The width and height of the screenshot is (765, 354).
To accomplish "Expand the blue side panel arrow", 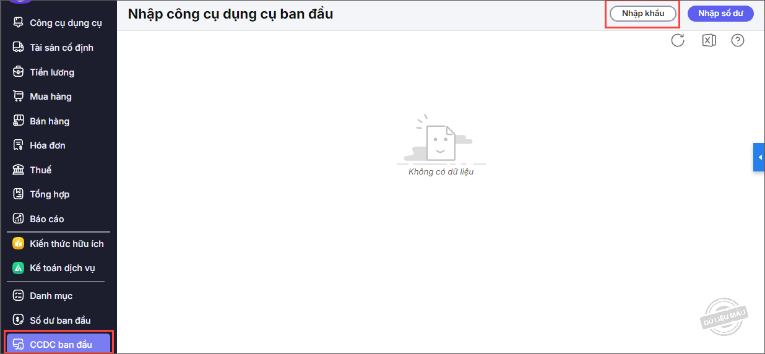I will click(x=759, y=157).
